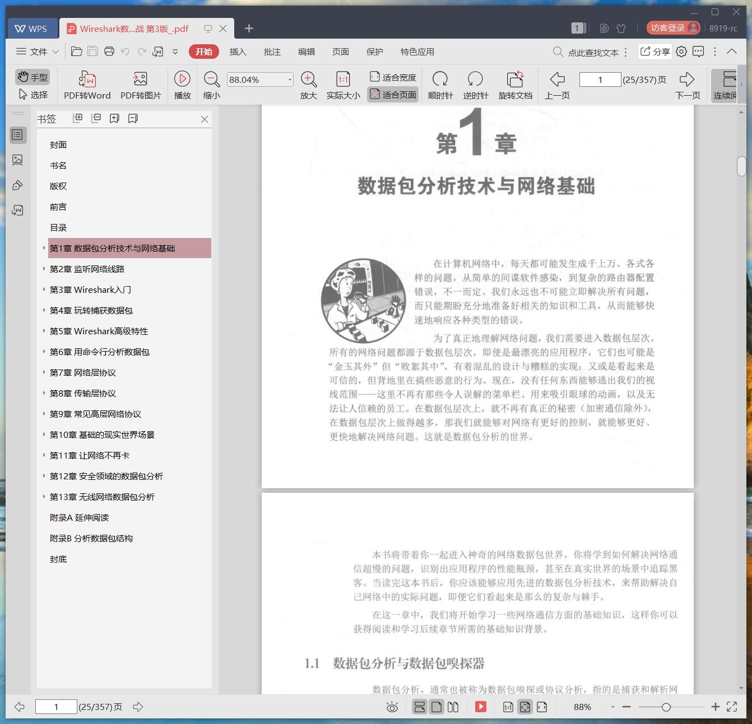This screenshot has width=752, height=724.
Task: Switch to the 特色应用 ribbon tab
Action: [417, 52]
